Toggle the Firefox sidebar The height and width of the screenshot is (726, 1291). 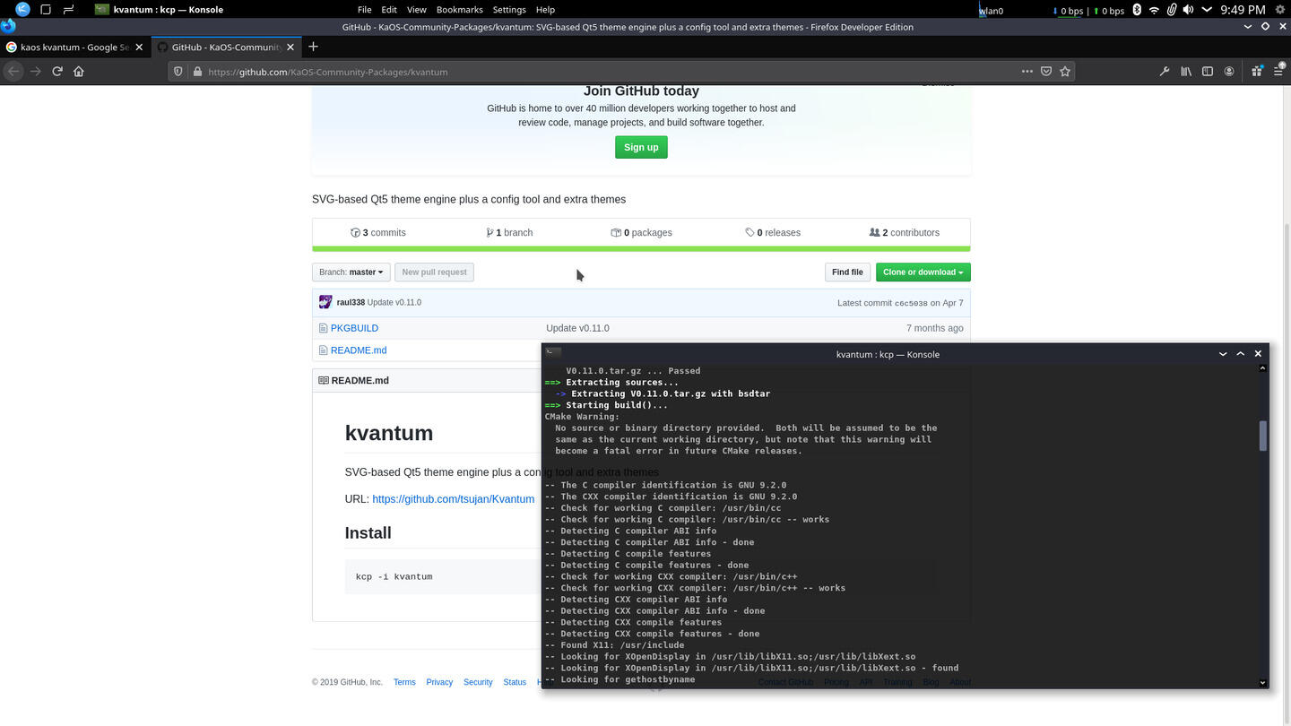click(1208, 72)
